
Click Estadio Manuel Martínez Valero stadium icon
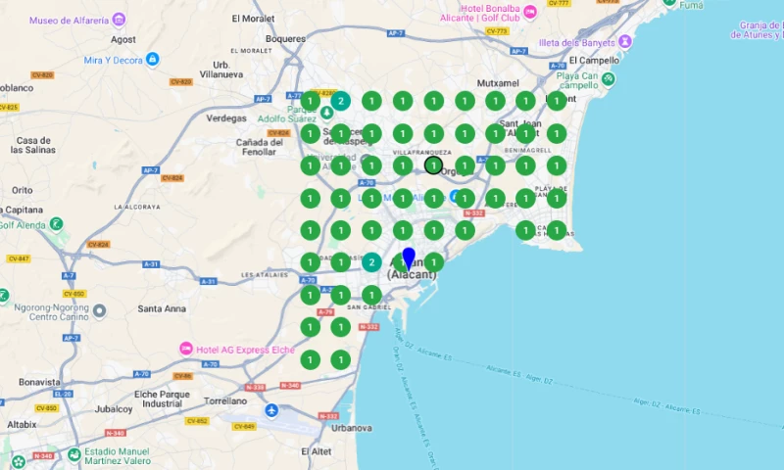click(x=74, y=454)
